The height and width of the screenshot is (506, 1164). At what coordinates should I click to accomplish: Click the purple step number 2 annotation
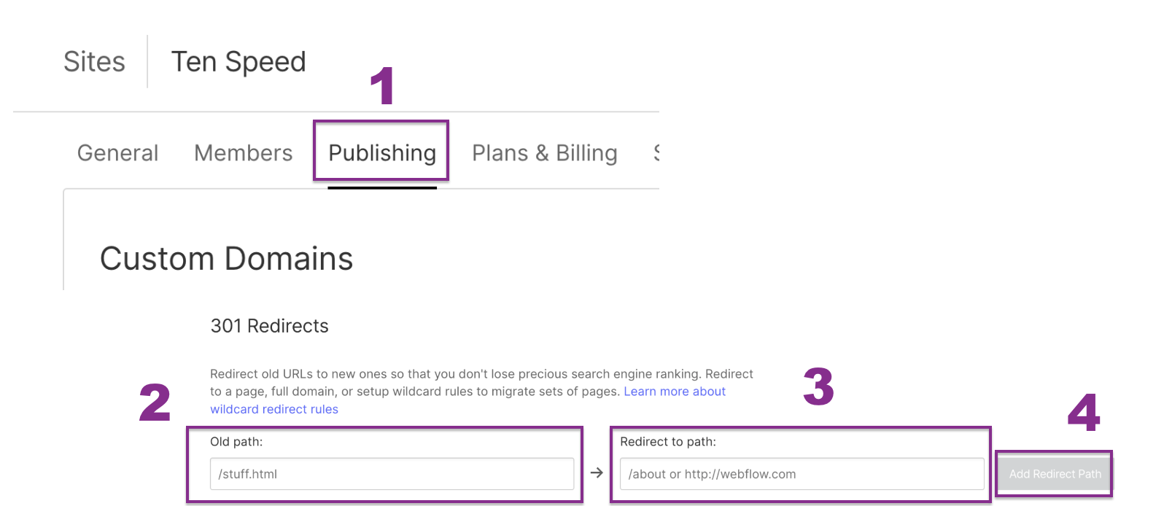(155, 402)
